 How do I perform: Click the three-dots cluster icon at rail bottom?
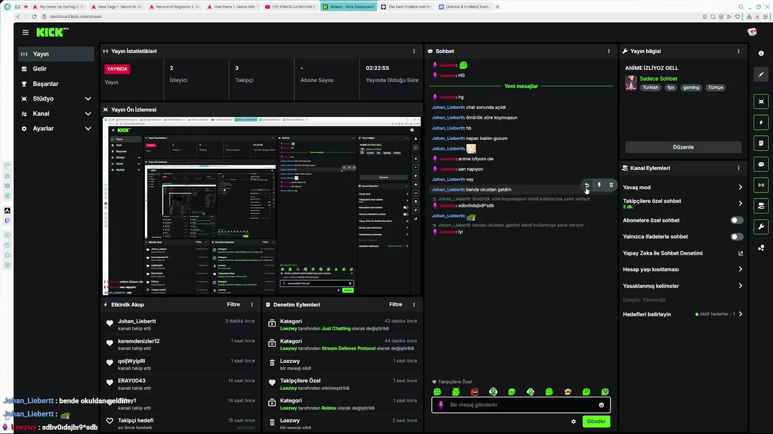pos(761,248)
